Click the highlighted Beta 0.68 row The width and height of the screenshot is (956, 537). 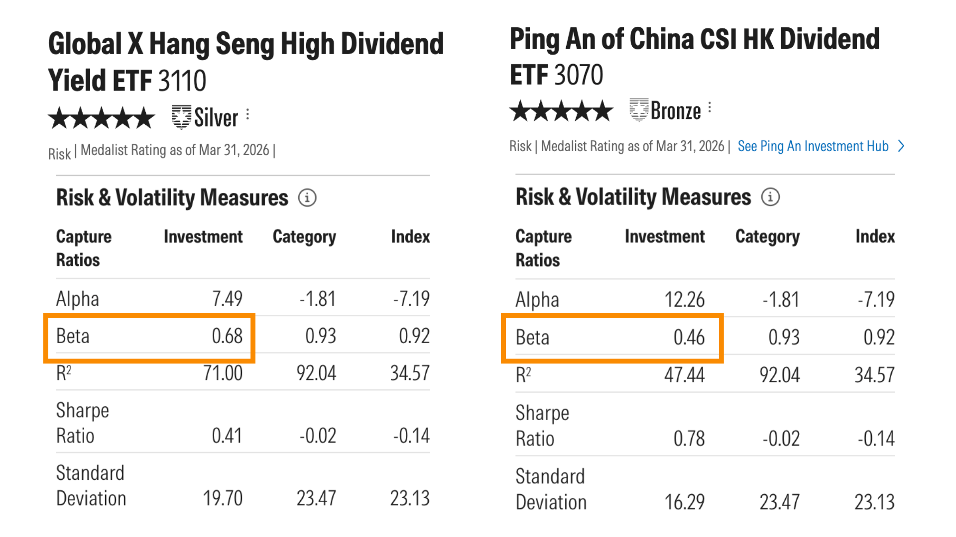tap(149, 338)
